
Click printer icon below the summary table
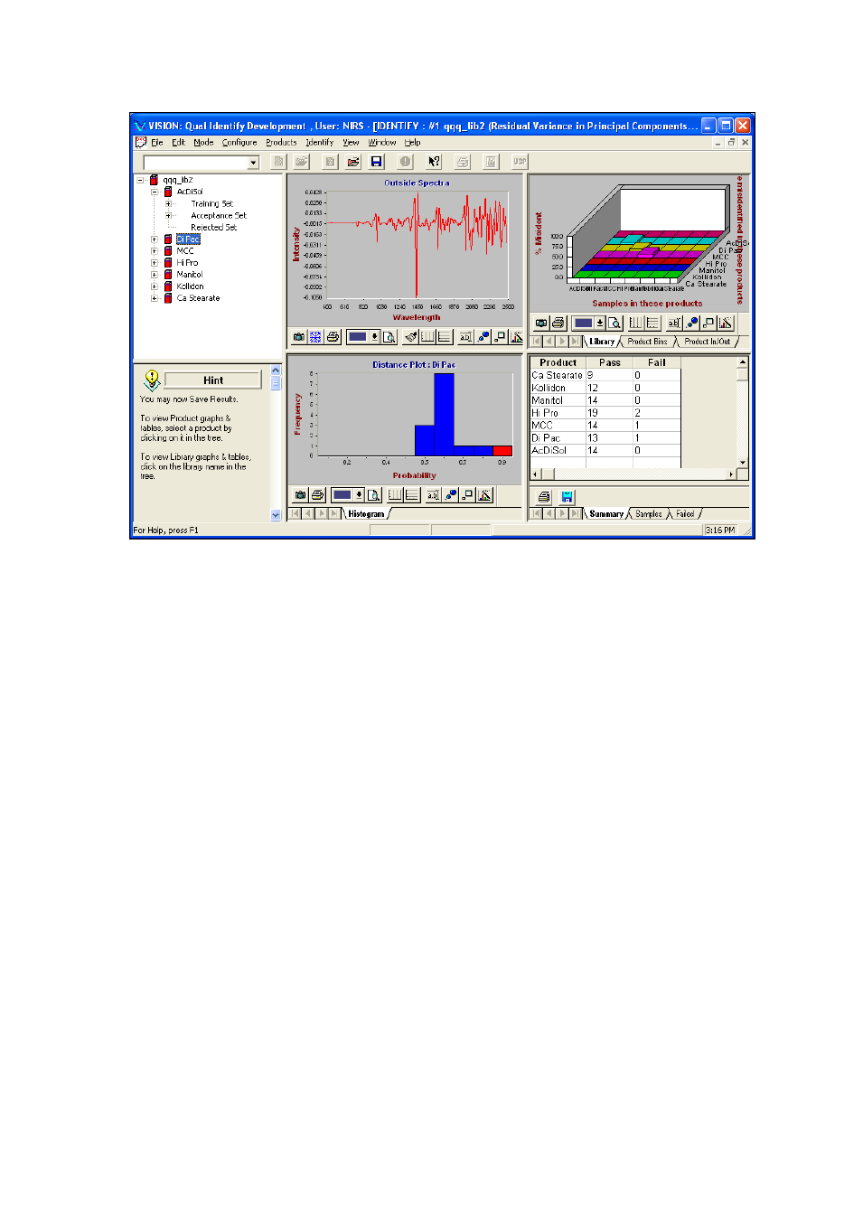[x=544, y=497]
